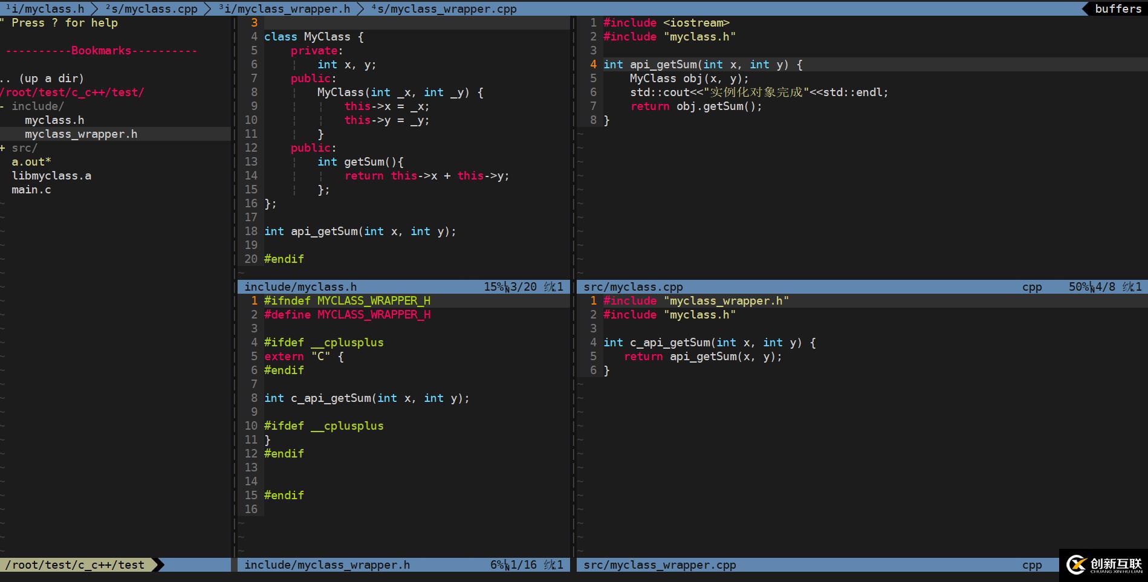The image size is (1148, 582).
Task: Click the 创新互联 watermark logo icon
Action: [x=1076, y=565]
